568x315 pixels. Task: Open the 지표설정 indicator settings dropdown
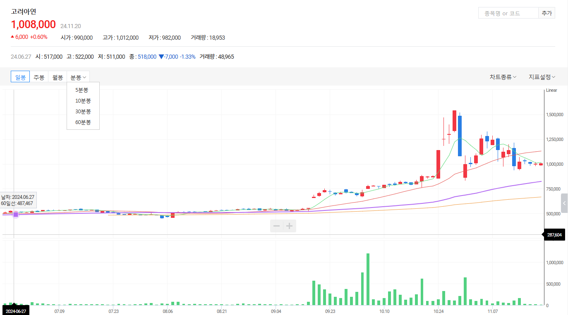pos(542,77)
